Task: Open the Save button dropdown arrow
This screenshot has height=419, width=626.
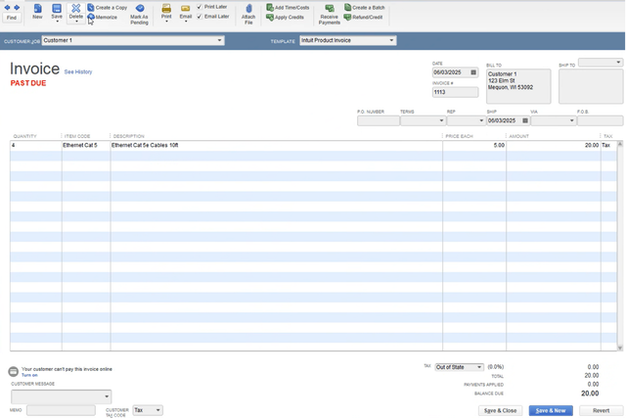Action: tap(57, 22)
